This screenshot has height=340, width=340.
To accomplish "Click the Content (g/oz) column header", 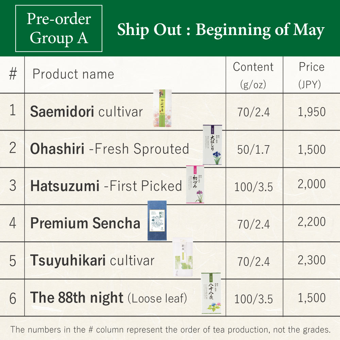I will [x=253, y=75].
